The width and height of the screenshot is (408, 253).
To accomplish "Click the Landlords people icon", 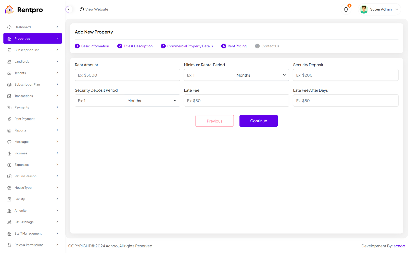I will tap(9, 62).
